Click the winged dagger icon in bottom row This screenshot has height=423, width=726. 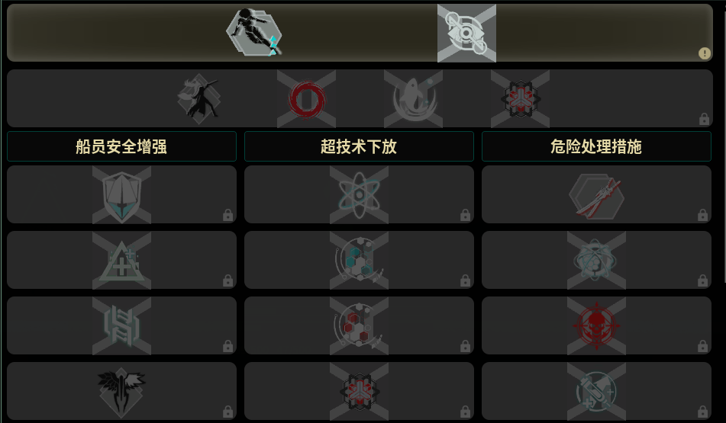pyautogui.click(x=121, y=392)
